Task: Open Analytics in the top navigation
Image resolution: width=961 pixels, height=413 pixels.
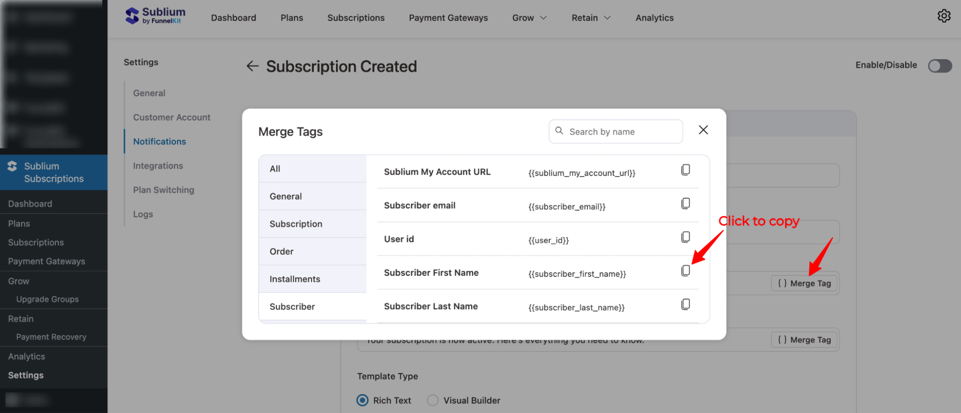Action: [655, 18]
